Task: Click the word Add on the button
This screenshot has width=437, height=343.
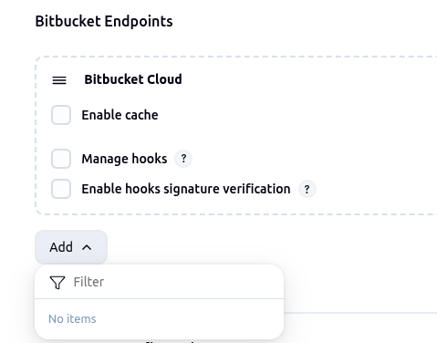Action: point(61,247)
